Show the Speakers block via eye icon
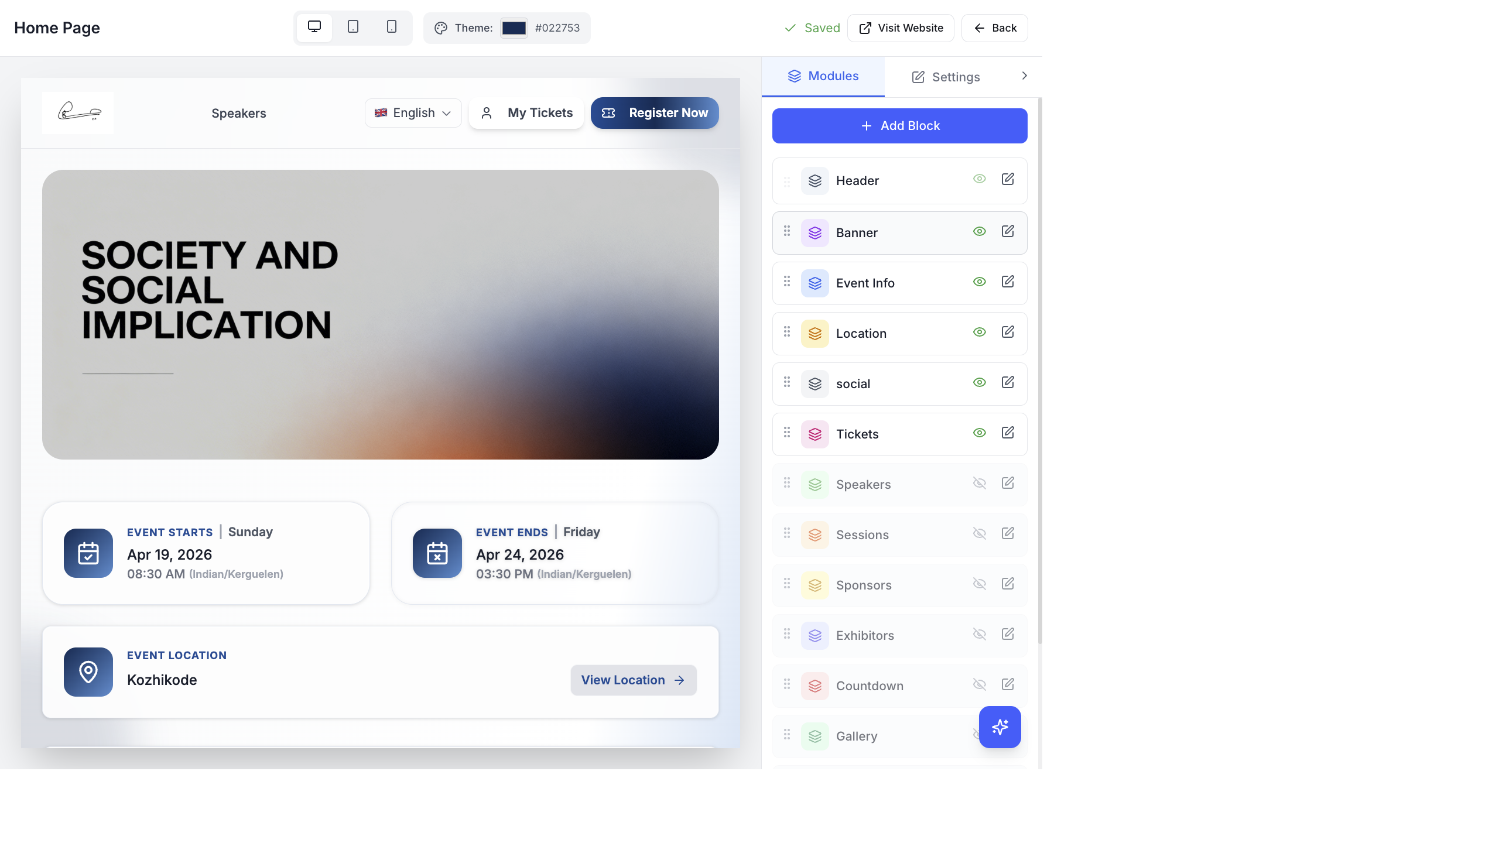Viewport: 1499px width, 843px height. coord(979,483)
